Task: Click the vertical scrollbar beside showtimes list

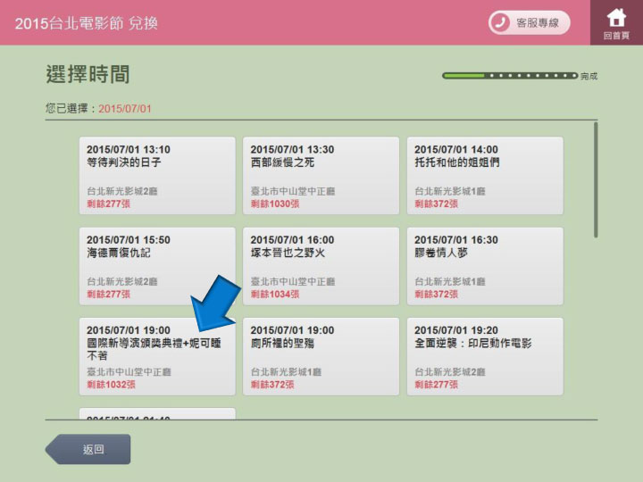Action: tap(596, 180)
